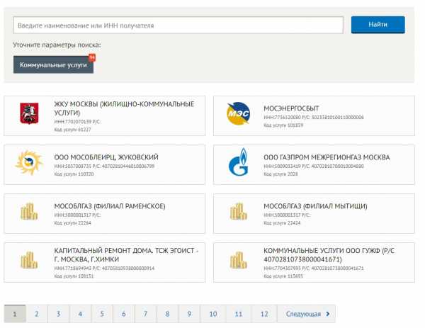Click Код услуги 22424 text
The height and width of the screenshot is (328, 425).
(282, 223)
